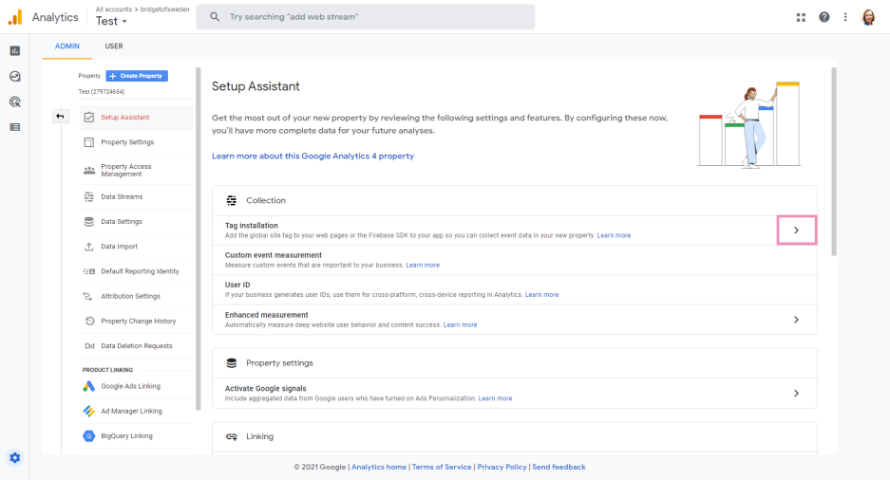Open the Configure icon in left sidebar
The height and width of the screenshot is (480, 890).
coord(15,126)
